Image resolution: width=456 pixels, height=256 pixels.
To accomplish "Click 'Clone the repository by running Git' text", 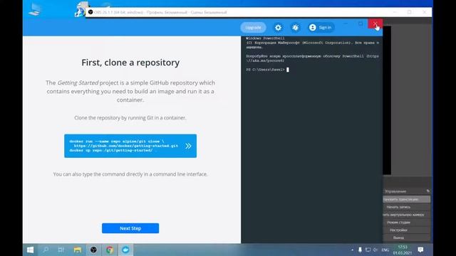I will pyautogui.click(x=130, y=118).
